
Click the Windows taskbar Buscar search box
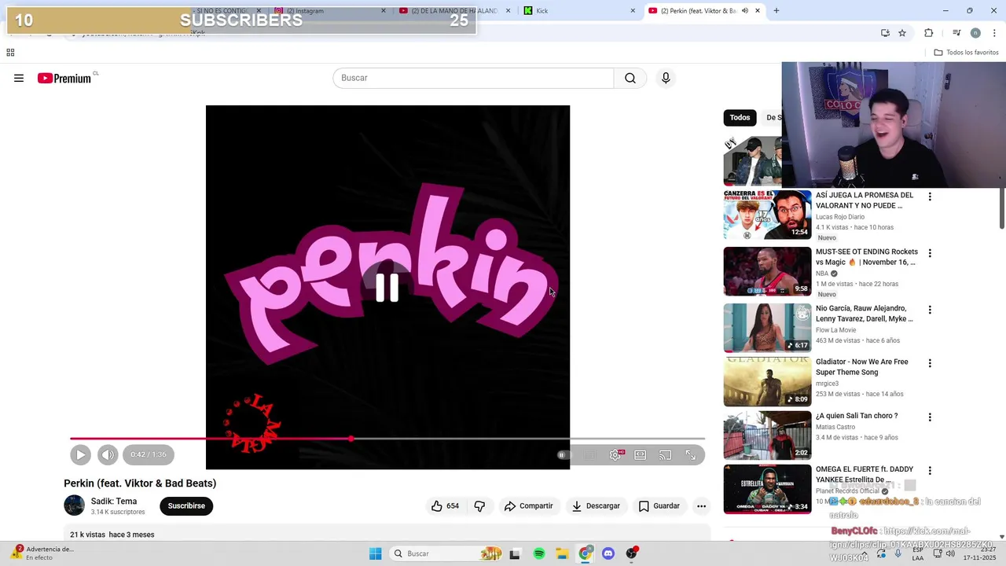446,553
